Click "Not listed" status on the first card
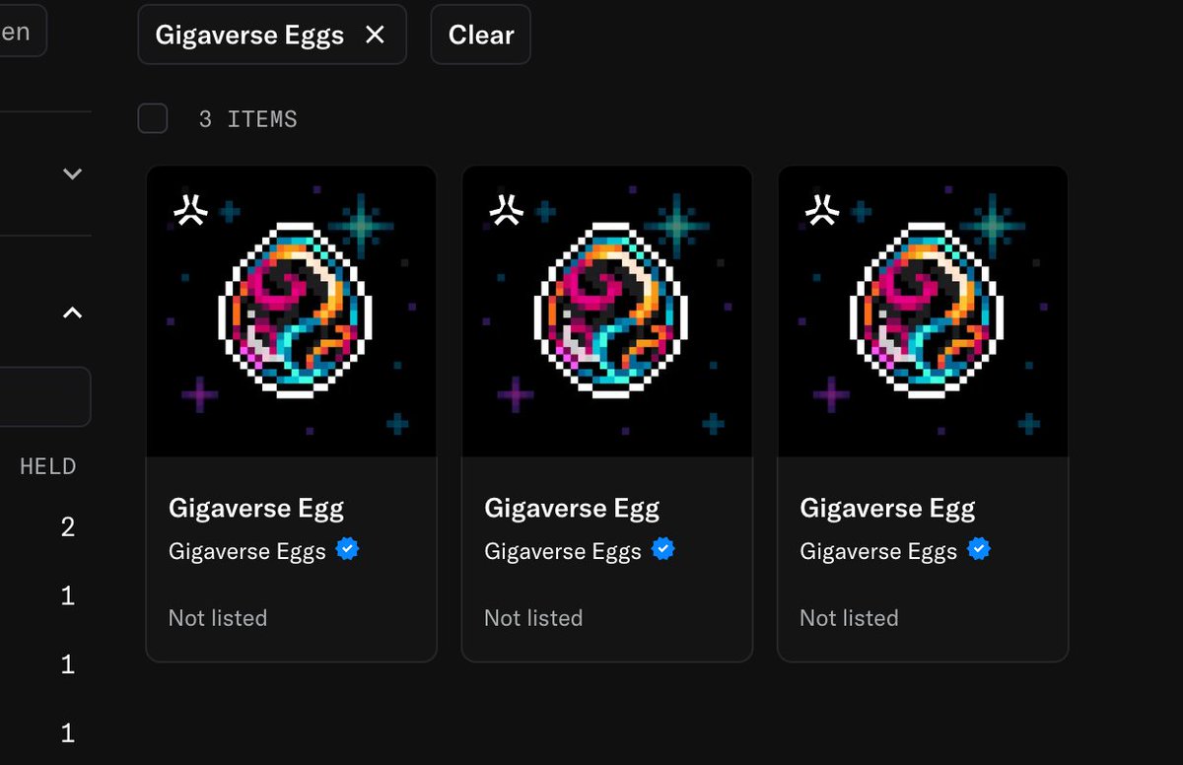The width and height of the screenshot is (1183, 765). (218, 618)
